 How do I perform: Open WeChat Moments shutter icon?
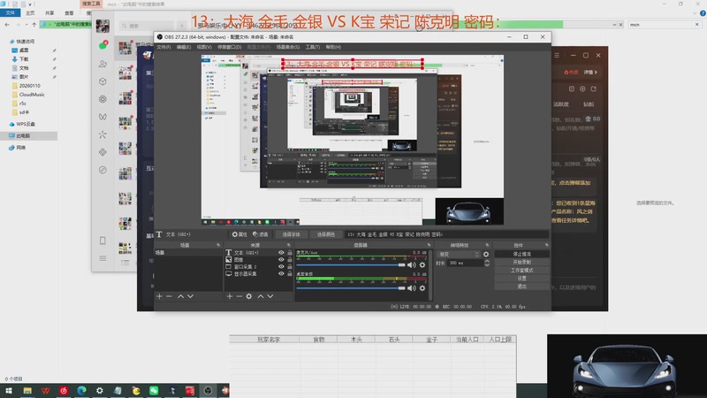(103, 99)
